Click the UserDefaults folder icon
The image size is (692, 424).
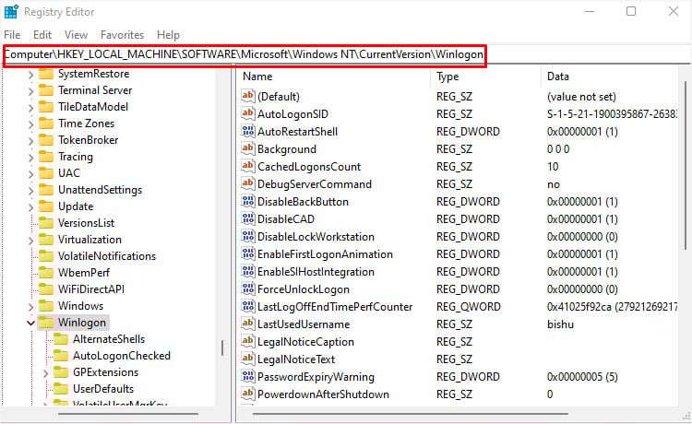[61, 389]
